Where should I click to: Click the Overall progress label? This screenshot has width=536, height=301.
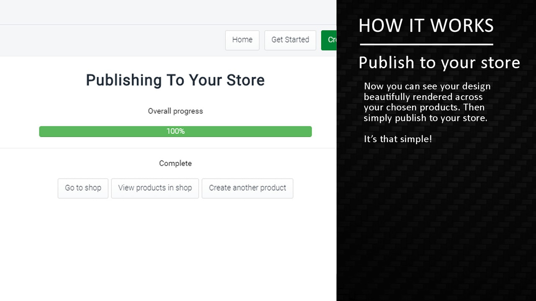pos(175,111)
